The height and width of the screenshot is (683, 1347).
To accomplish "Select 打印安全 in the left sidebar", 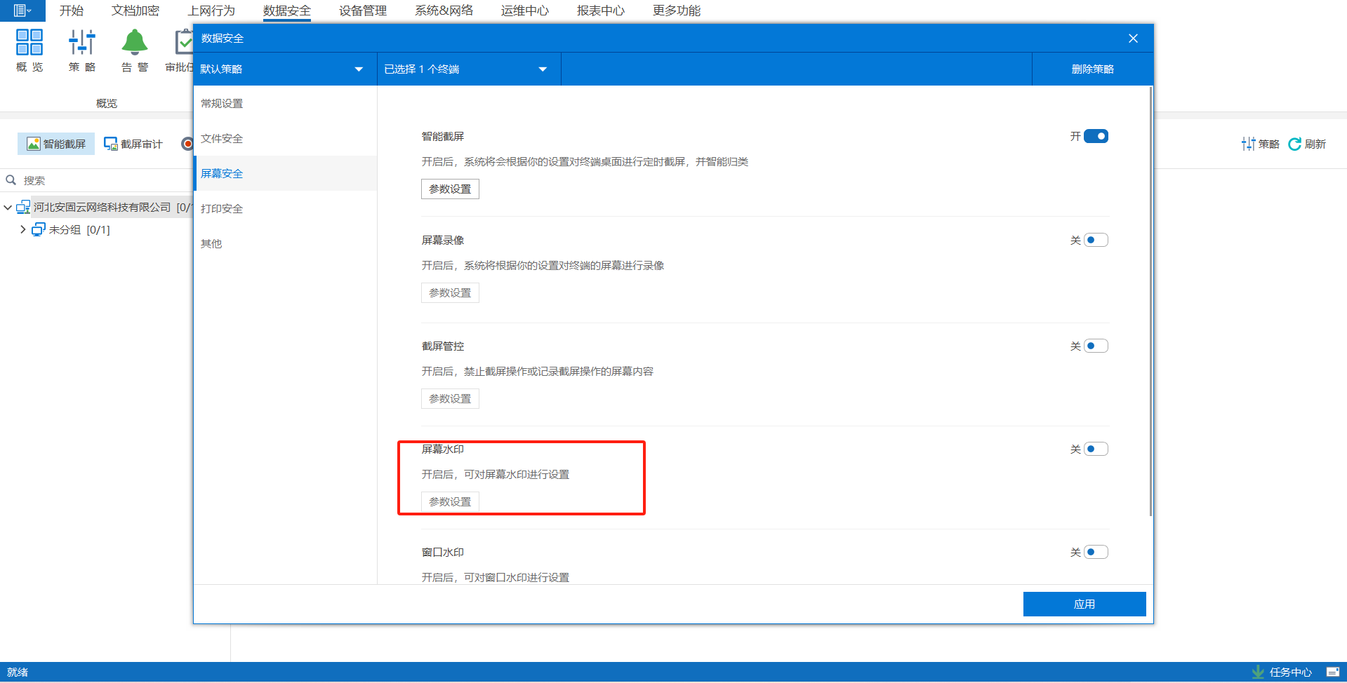I will coord(222,208).
